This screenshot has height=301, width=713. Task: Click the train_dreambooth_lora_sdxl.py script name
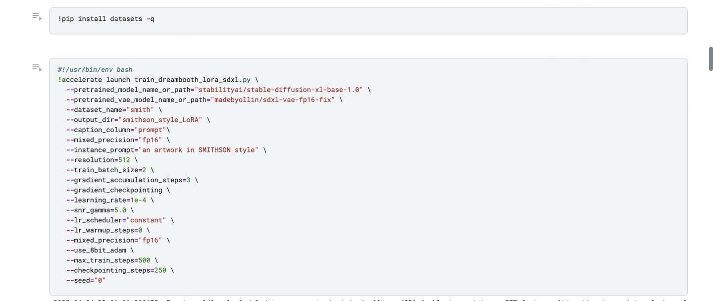tap(193, 80)
